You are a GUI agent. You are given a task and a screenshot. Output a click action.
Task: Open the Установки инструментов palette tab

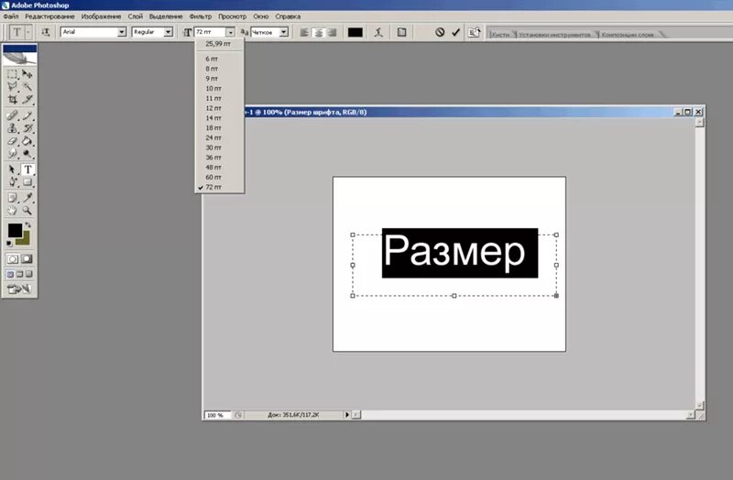[554, 35]
